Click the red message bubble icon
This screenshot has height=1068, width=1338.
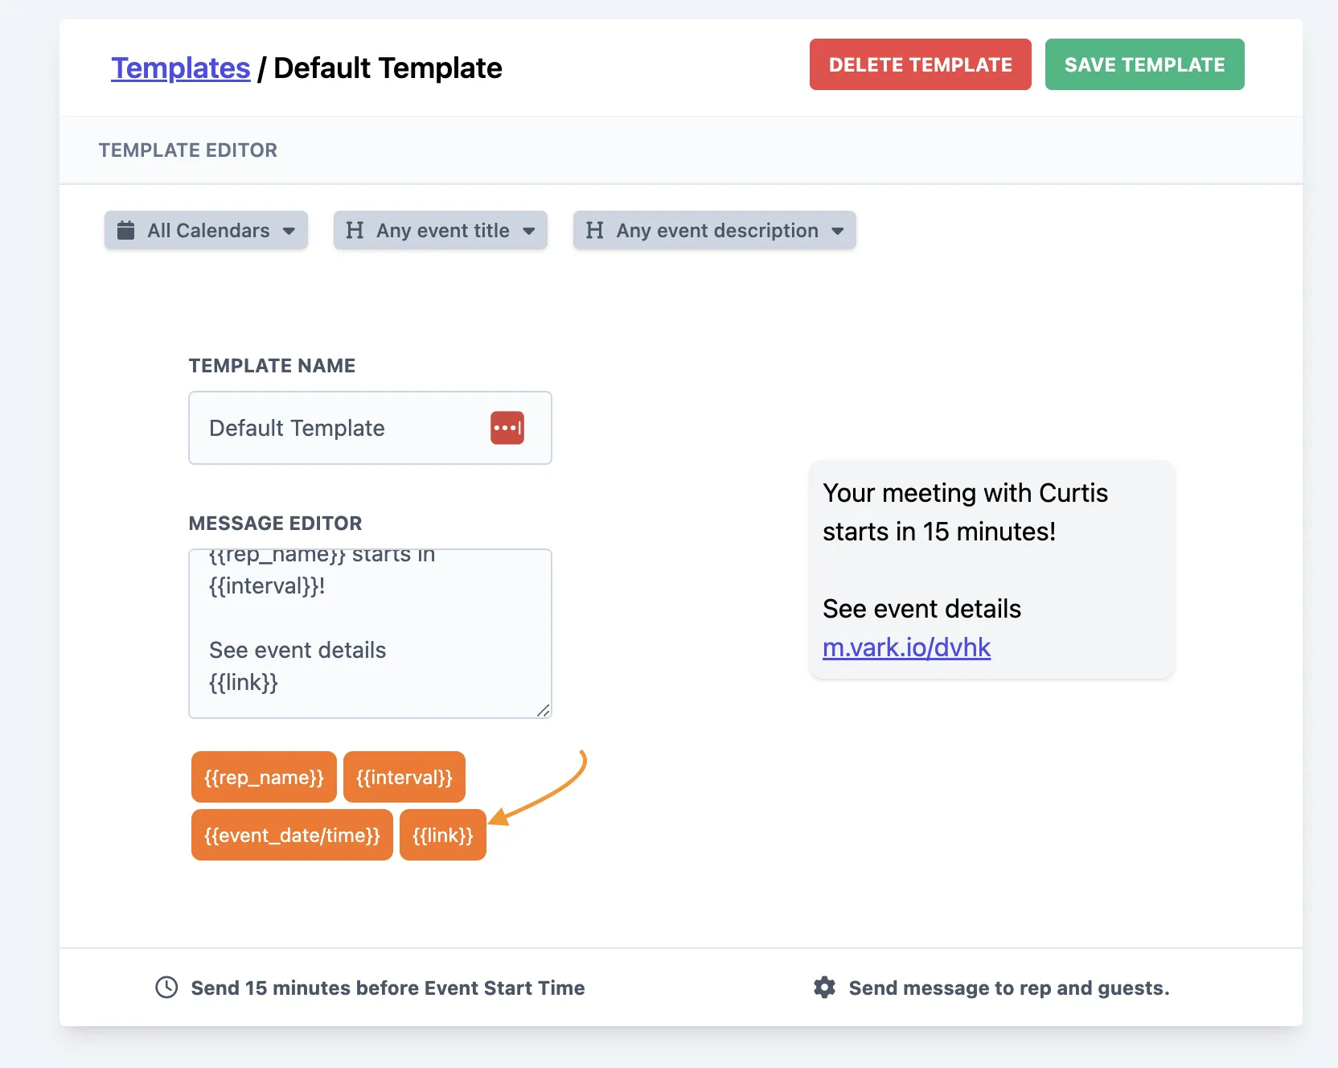507,428
